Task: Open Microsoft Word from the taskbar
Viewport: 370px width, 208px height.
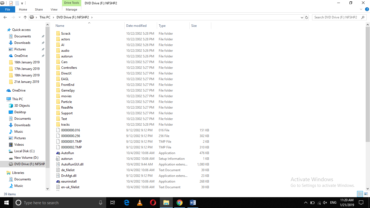Action: click(x=193, y=203)
